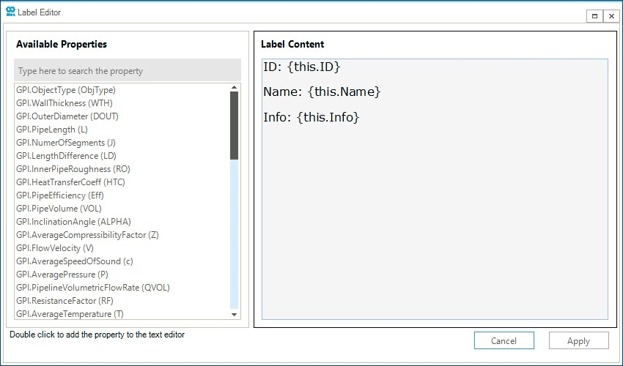The height and width of the screenshot is (366, 623).
Task: Select GPI.AverageCompressibilityFactor (Z) property
Action: [x=87, y=235]
